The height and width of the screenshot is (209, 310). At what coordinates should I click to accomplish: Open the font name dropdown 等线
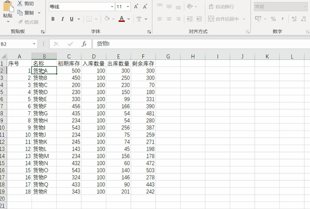(112, 7)
